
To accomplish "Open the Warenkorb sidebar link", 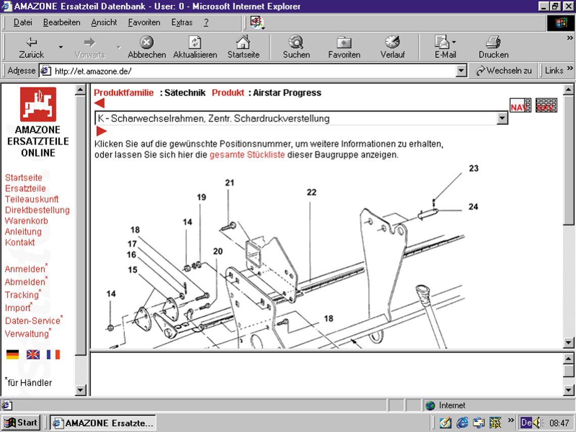I will click(26, 221).
